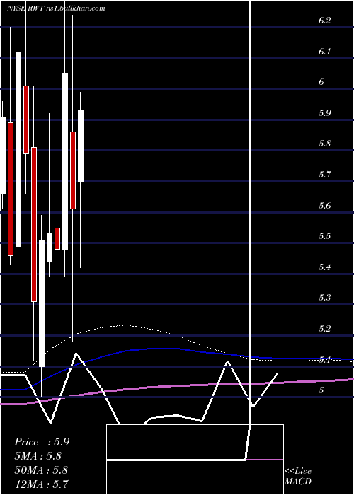354x495 pixels.
Task: Click the 5.9 price axis label
Action: click(x=324, y=112)
